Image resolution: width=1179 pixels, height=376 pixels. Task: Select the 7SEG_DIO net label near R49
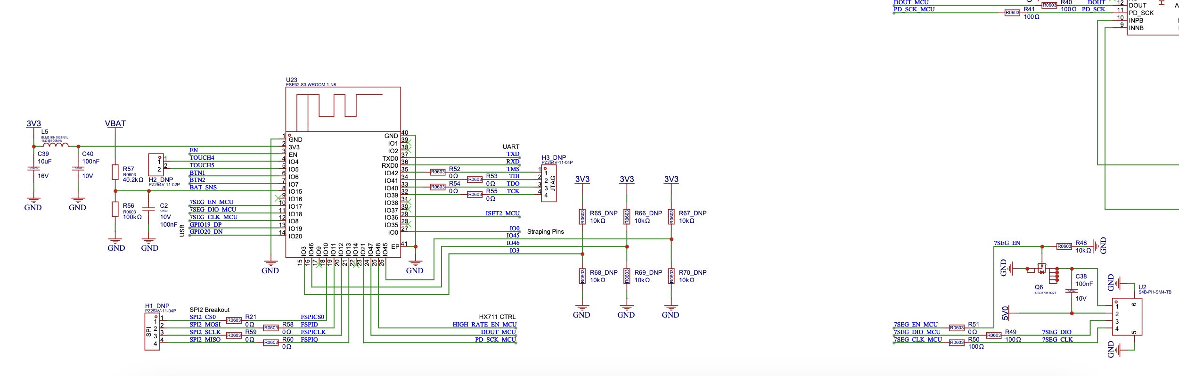1056,332
